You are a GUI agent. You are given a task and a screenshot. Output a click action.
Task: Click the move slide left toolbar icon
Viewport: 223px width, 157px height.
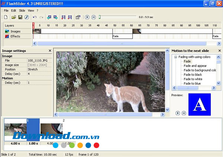[49, 17]
